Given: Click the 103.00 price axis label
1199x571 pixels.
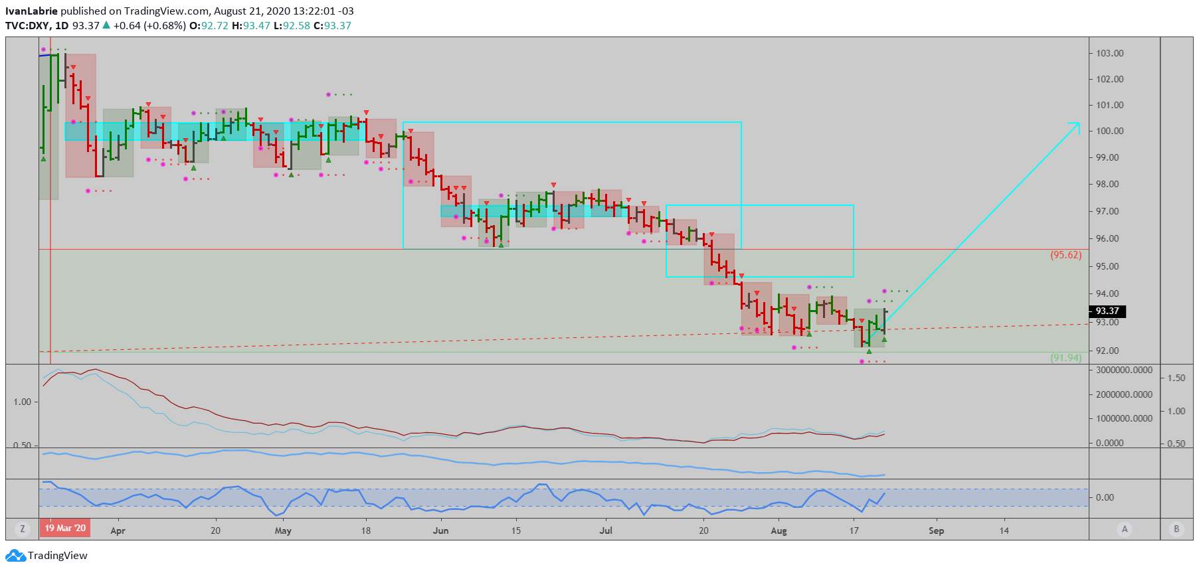Looking at the screenshot, I should click(x=1109, y=53).
